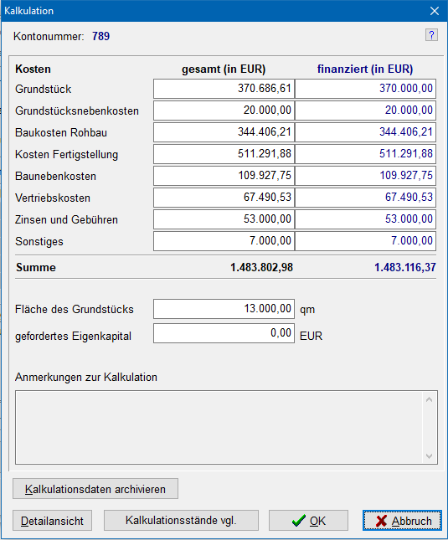
Task: Edit the Fläche des Grundstücks field
Action: [x=224, y=309]
